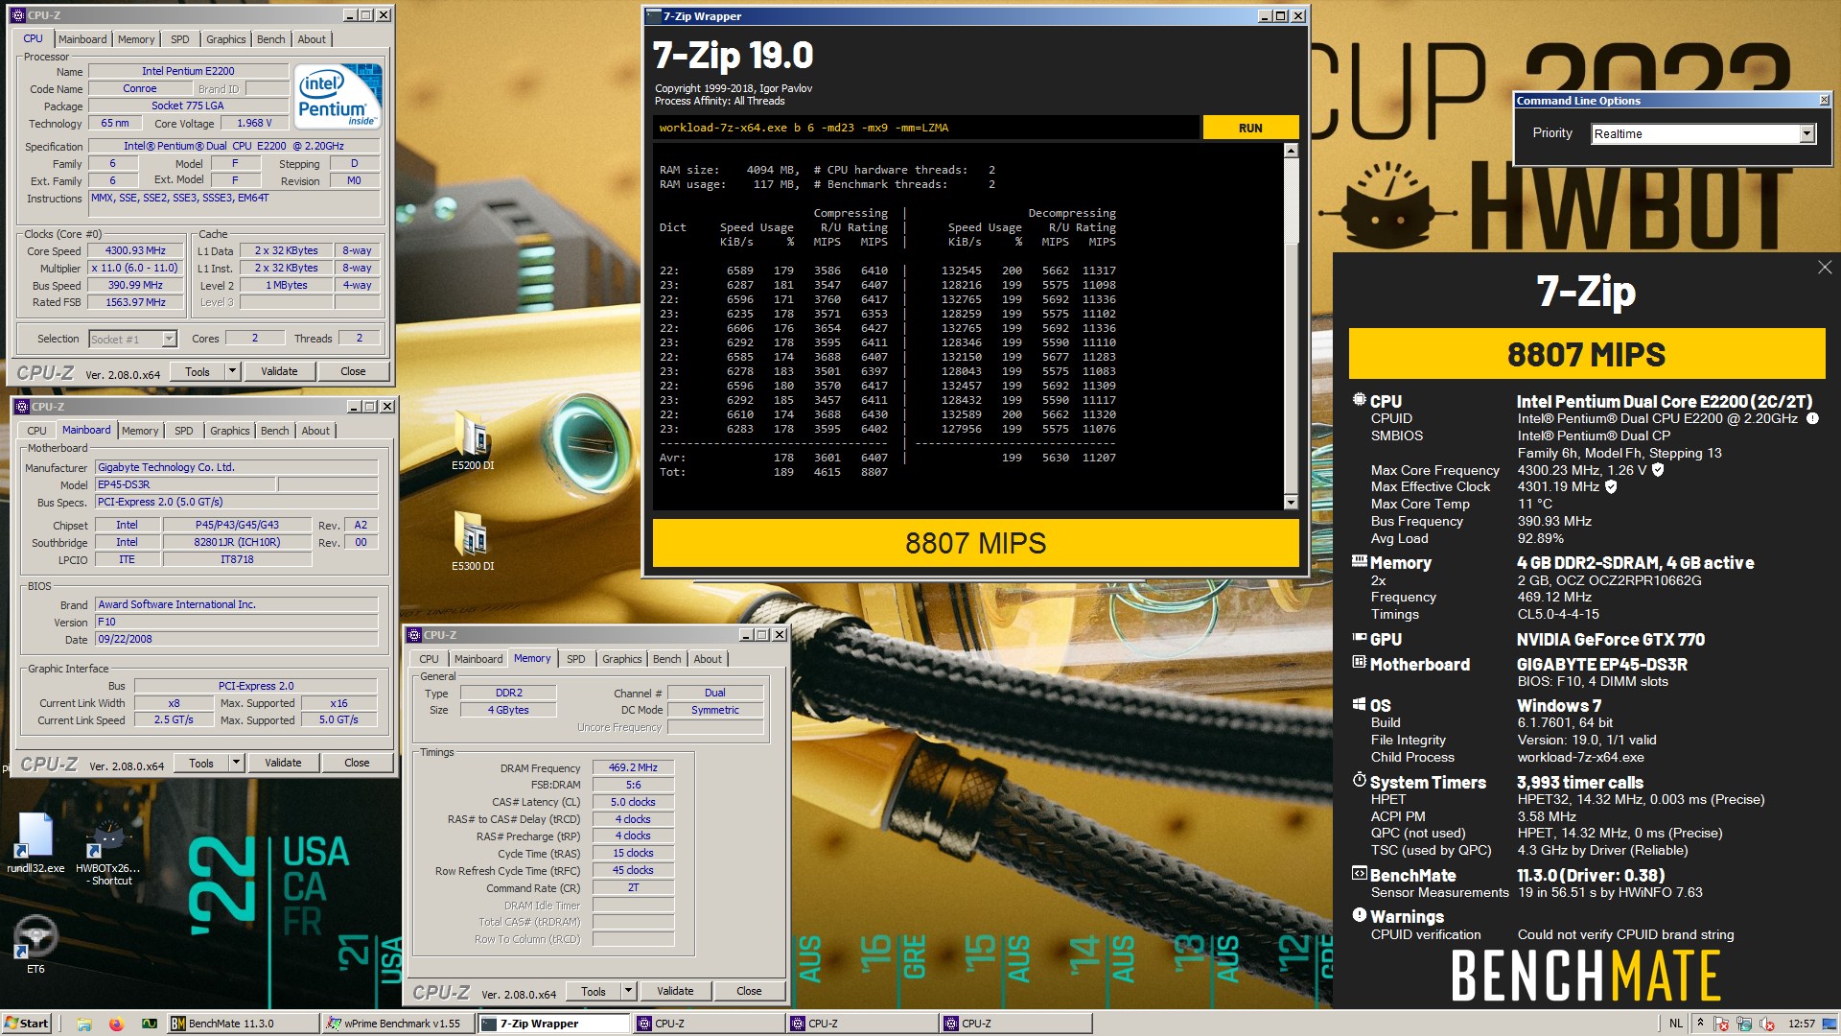Click the CPUID warning exclamation badge
This screenshot has height=1036, width=1841.
(1812, 418)
